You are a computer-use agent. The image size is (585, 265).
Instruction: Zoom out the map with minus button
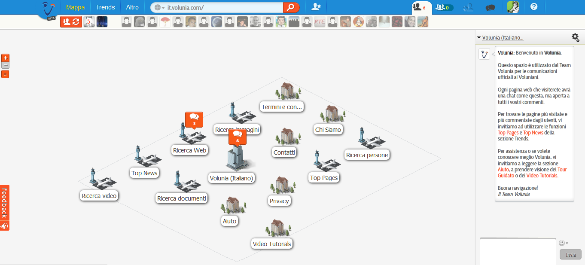pos(5,66)
